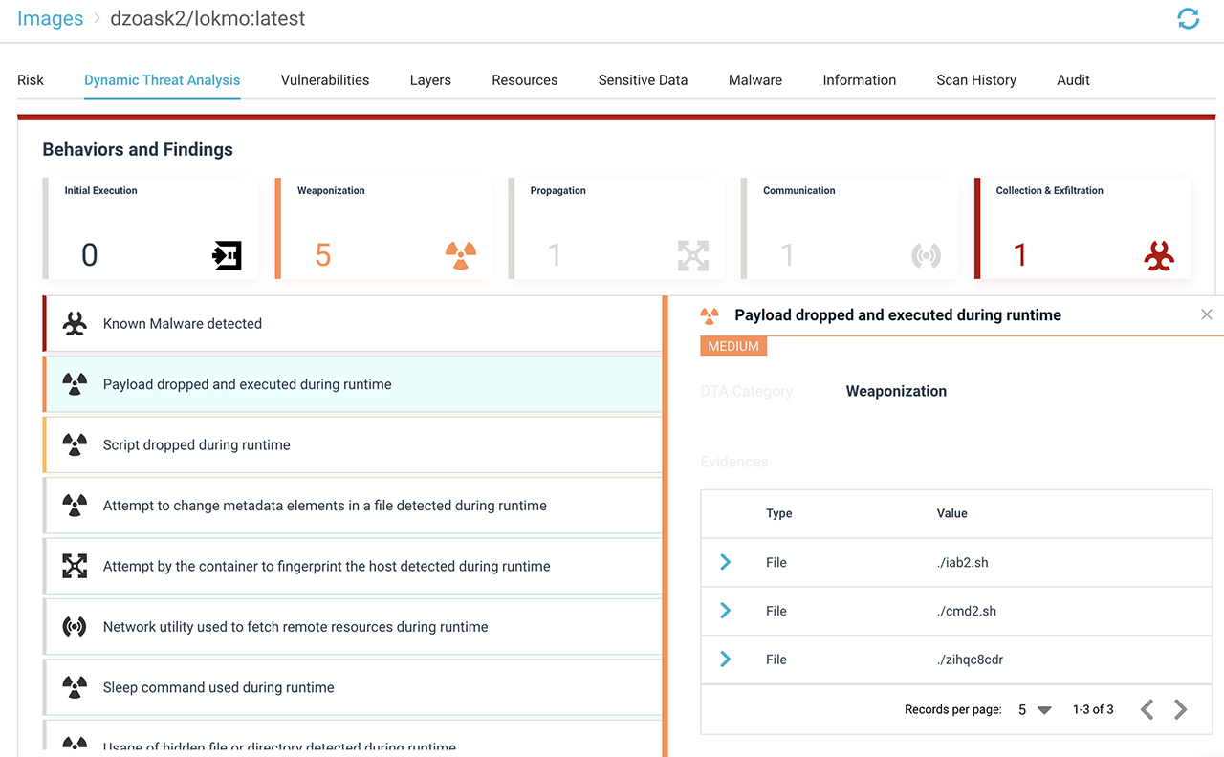Open the Audit tab
1224x757 pixels.
1074,80
